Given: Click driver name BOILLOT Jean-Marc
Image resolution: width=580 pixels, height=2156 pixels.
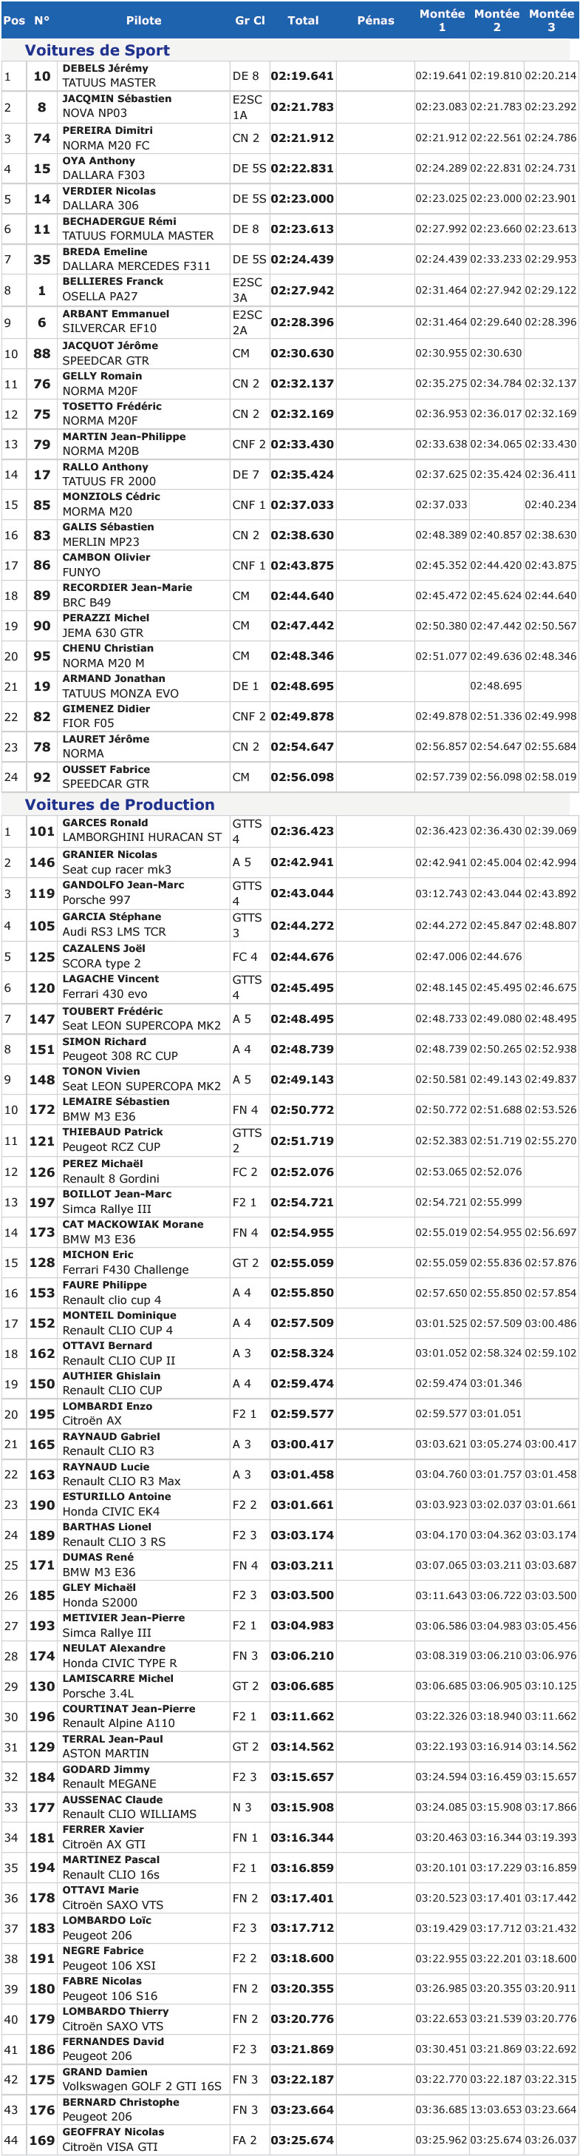Looking at the screenshot, I should (x=117, y=1194).
